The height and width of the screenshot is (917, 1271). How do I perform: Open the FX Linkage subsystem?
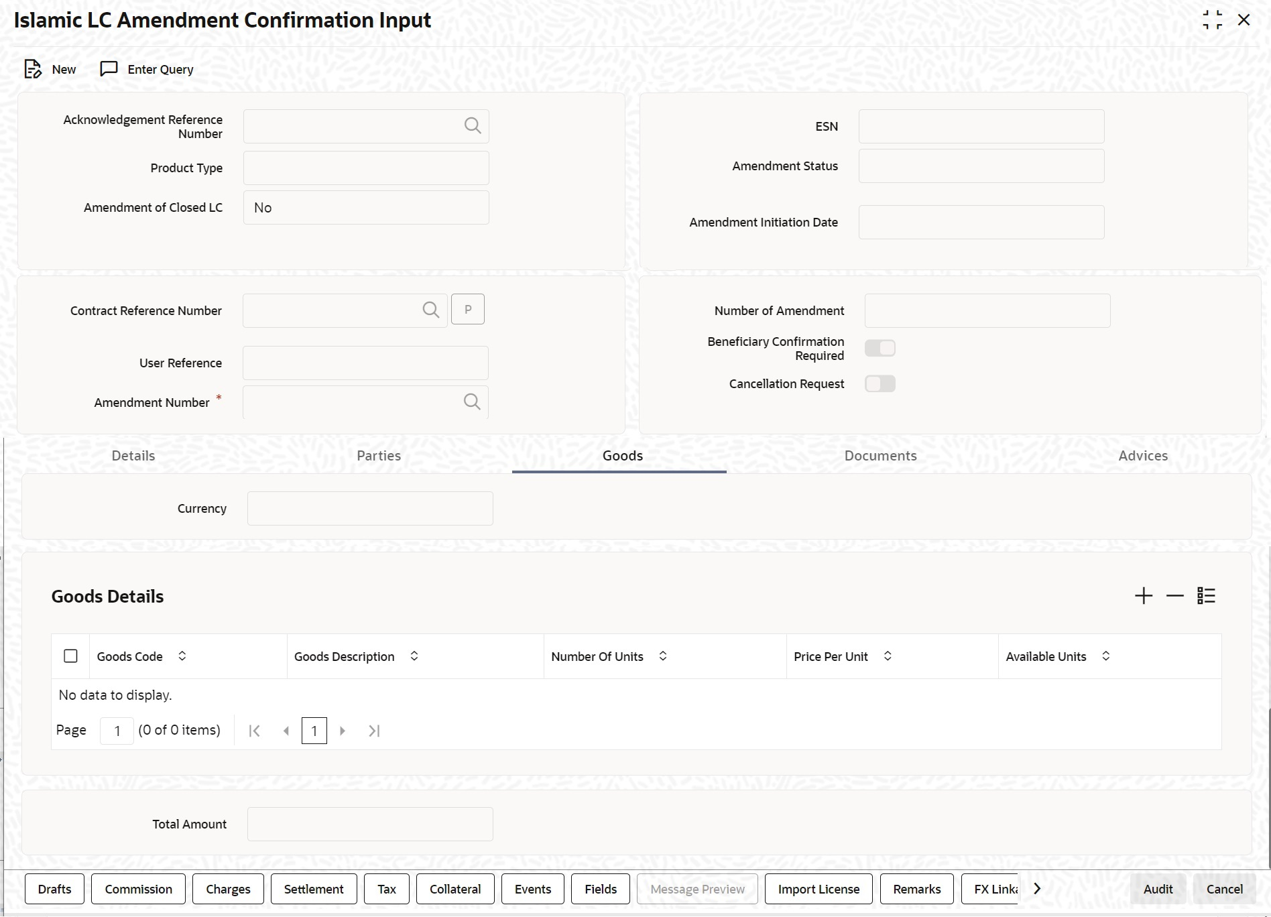tap(990, 889)
